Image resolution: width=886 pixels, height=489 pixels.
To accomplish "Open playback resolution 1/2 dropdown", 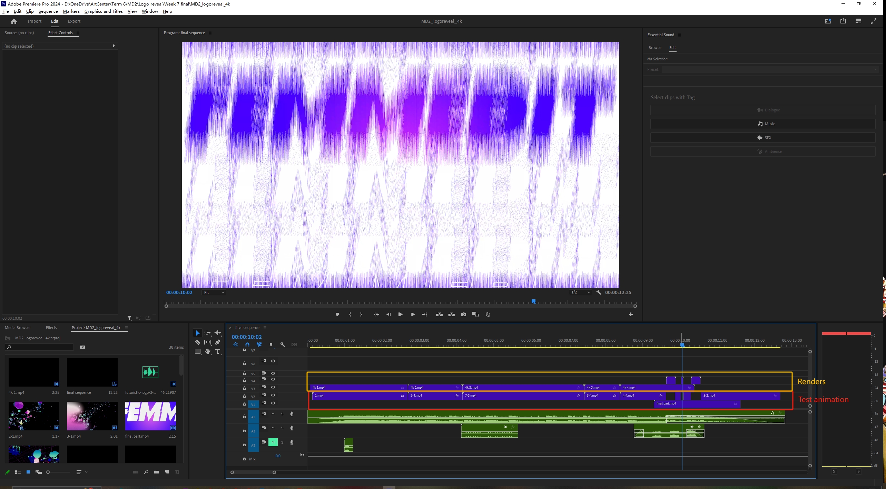I will pyautogui.click(x=580, y=292).
